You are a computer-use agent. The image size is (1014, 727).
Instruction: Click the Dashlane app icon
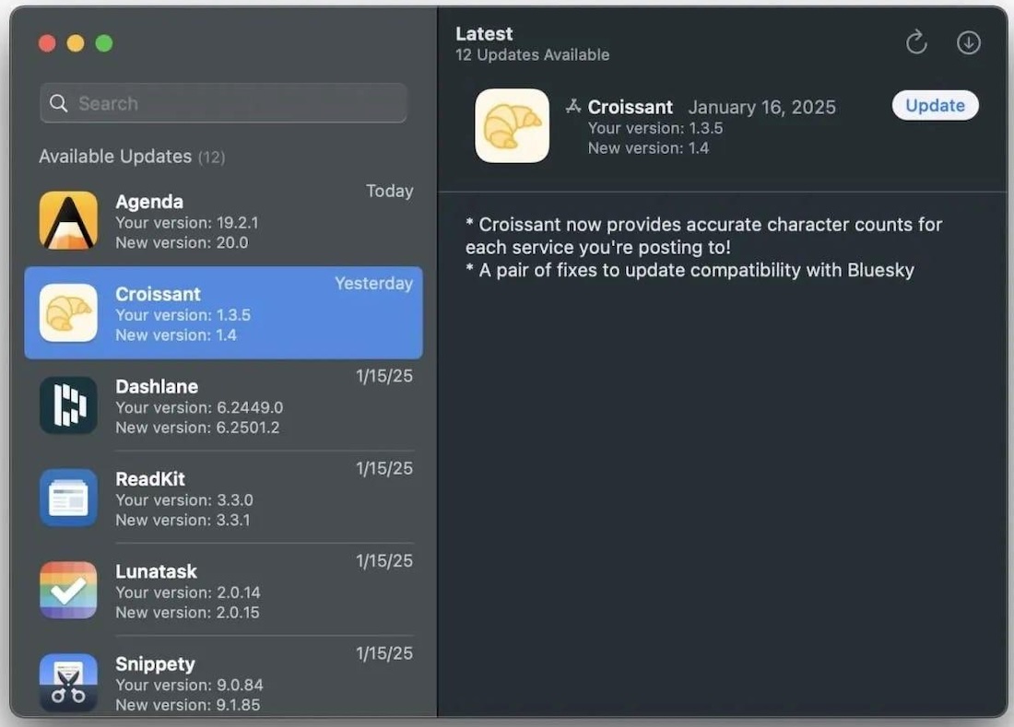68,405
